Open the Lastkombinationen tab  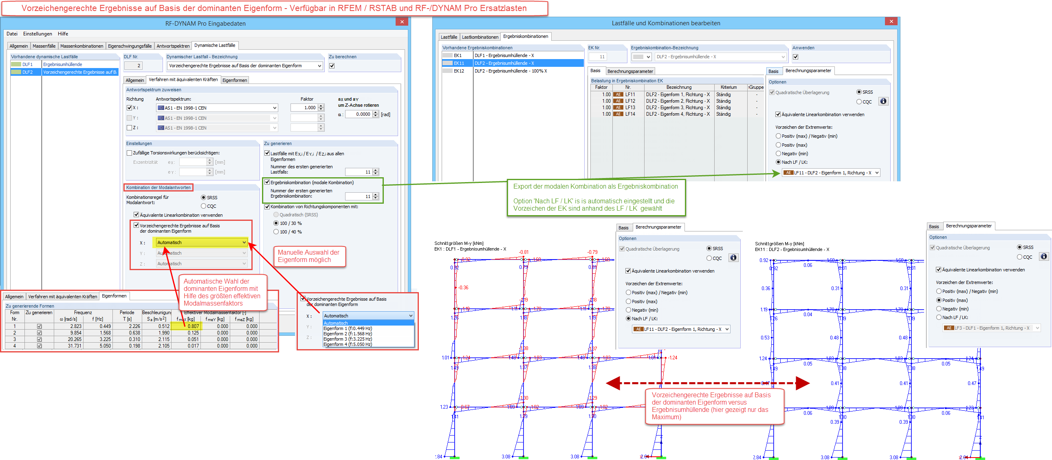(480, 37)
